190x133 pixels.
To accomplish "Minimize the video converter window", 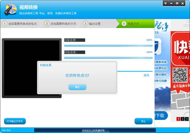I will (171, 3).
